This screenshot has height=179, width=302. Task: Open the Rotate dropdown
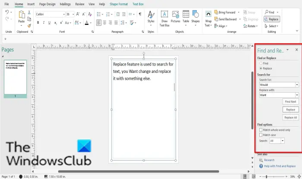[x=250, y=26]
